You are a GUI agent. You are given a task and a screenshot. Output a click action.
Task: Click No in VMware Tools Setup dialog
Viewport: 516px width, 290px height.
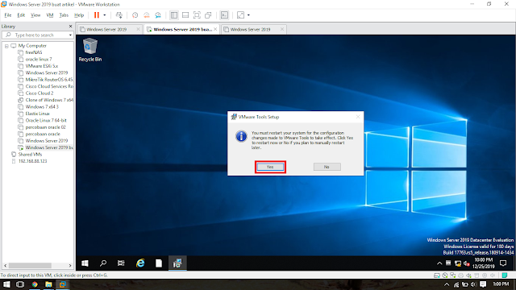tap(327, 167)
